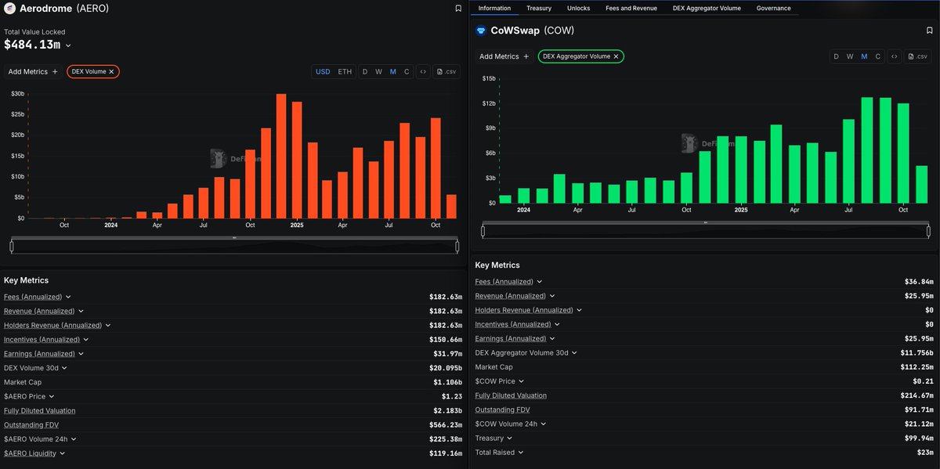This screenshot has width=940, height=469.
Task: Bookmark the Aerodrome protocol page
Action: coord(458,9)
